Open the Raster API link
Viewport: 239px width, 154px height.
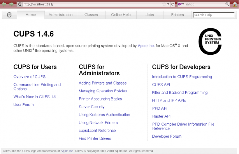[x=161, y=116]
